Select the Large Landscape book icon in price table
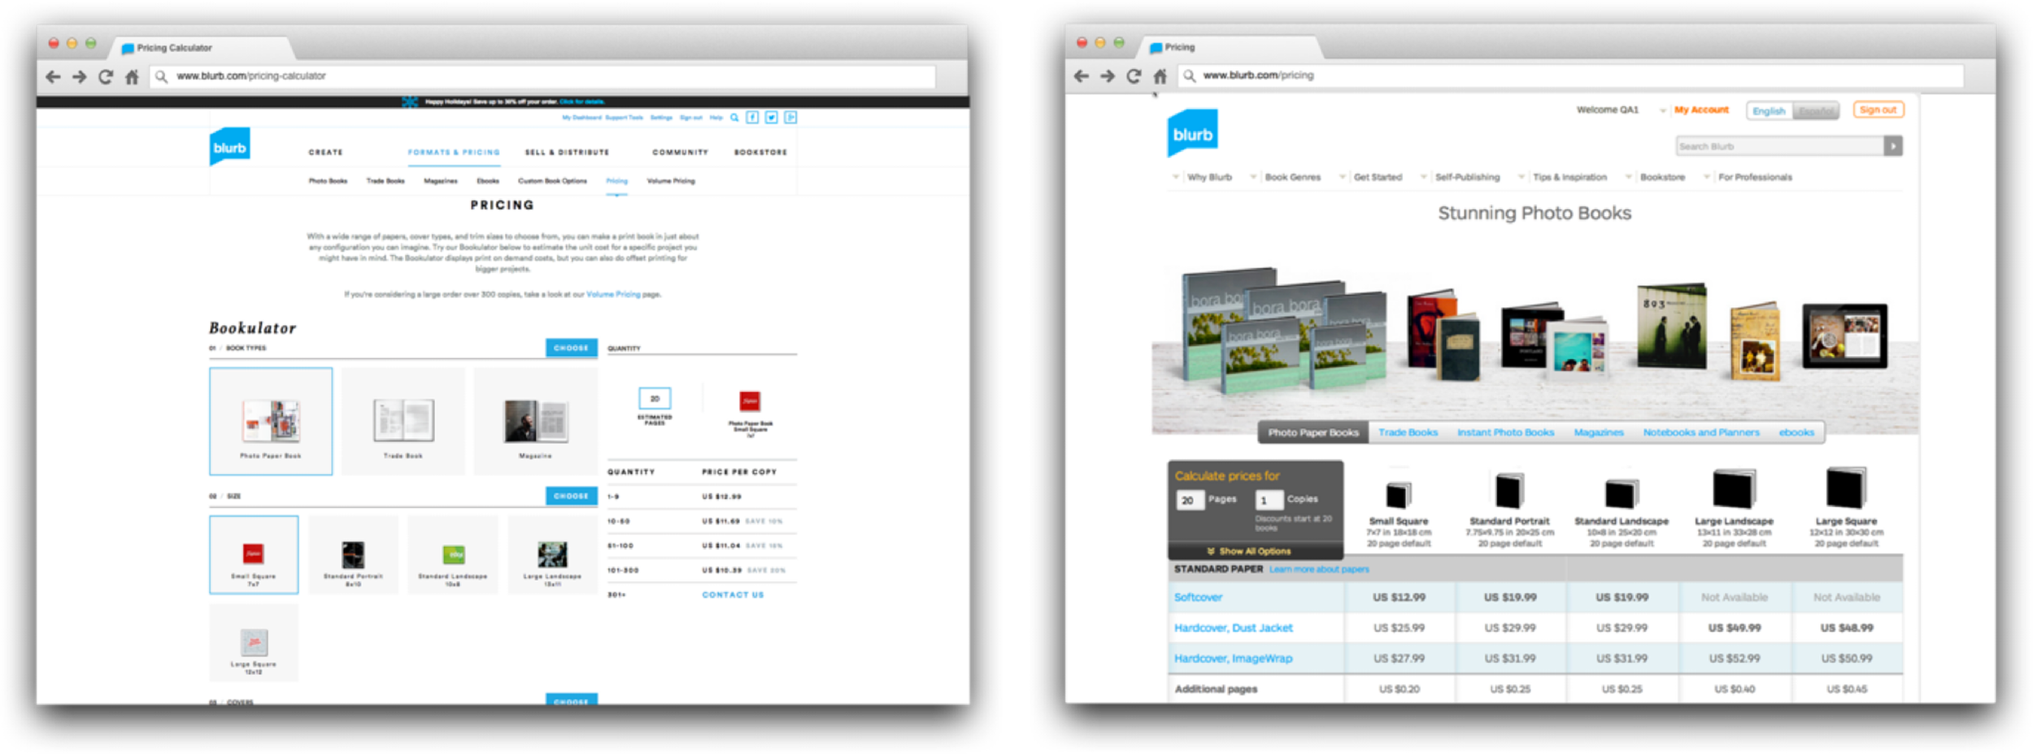The width and height of the screenshot is (2033, 754). pos(1733,489)
